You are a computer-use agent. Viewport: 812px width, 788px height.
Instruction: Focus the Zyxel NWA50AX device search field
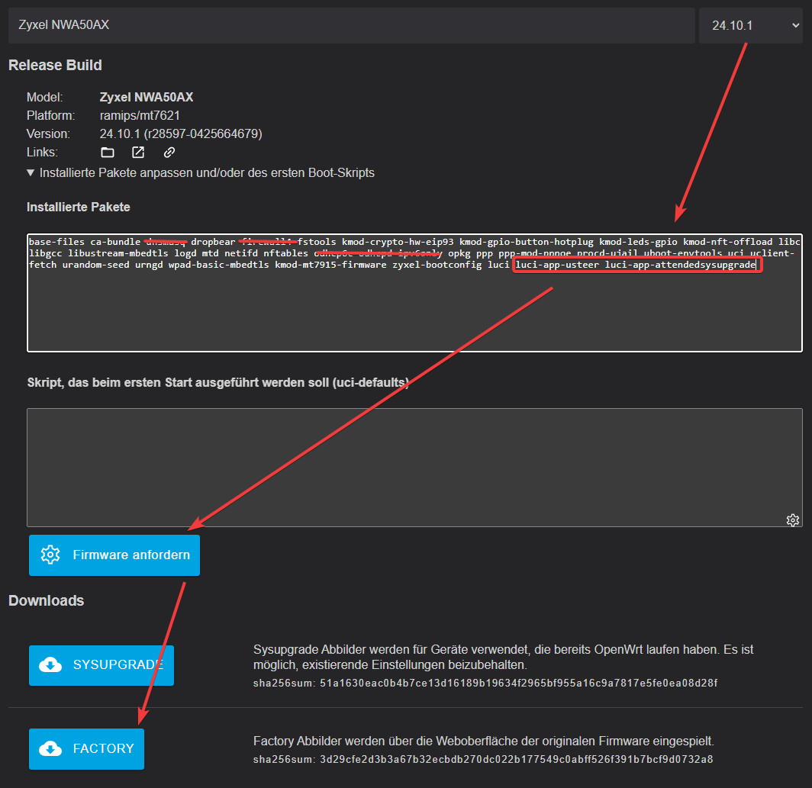[351, 25]
